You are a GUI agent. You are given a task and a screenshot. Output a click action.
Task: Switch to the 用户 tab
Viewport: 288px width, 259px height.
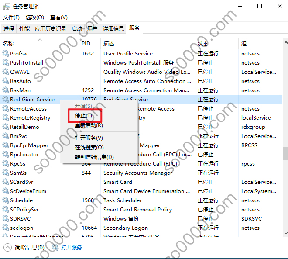pyautogui.click(x=92, y=29)
